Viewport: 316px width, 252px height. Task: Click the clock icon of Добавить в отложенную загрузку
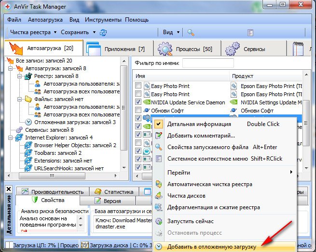click(159, 247)
